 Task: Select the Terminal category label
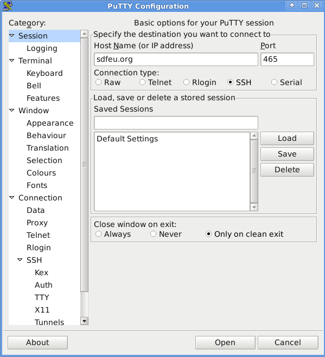click(35, 61)
